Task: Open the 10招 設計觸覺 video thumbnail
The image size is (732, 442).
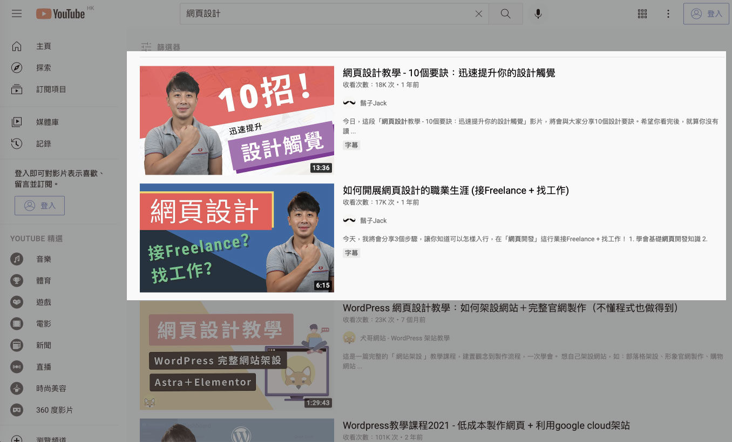Action: click(x=236, y=120)
